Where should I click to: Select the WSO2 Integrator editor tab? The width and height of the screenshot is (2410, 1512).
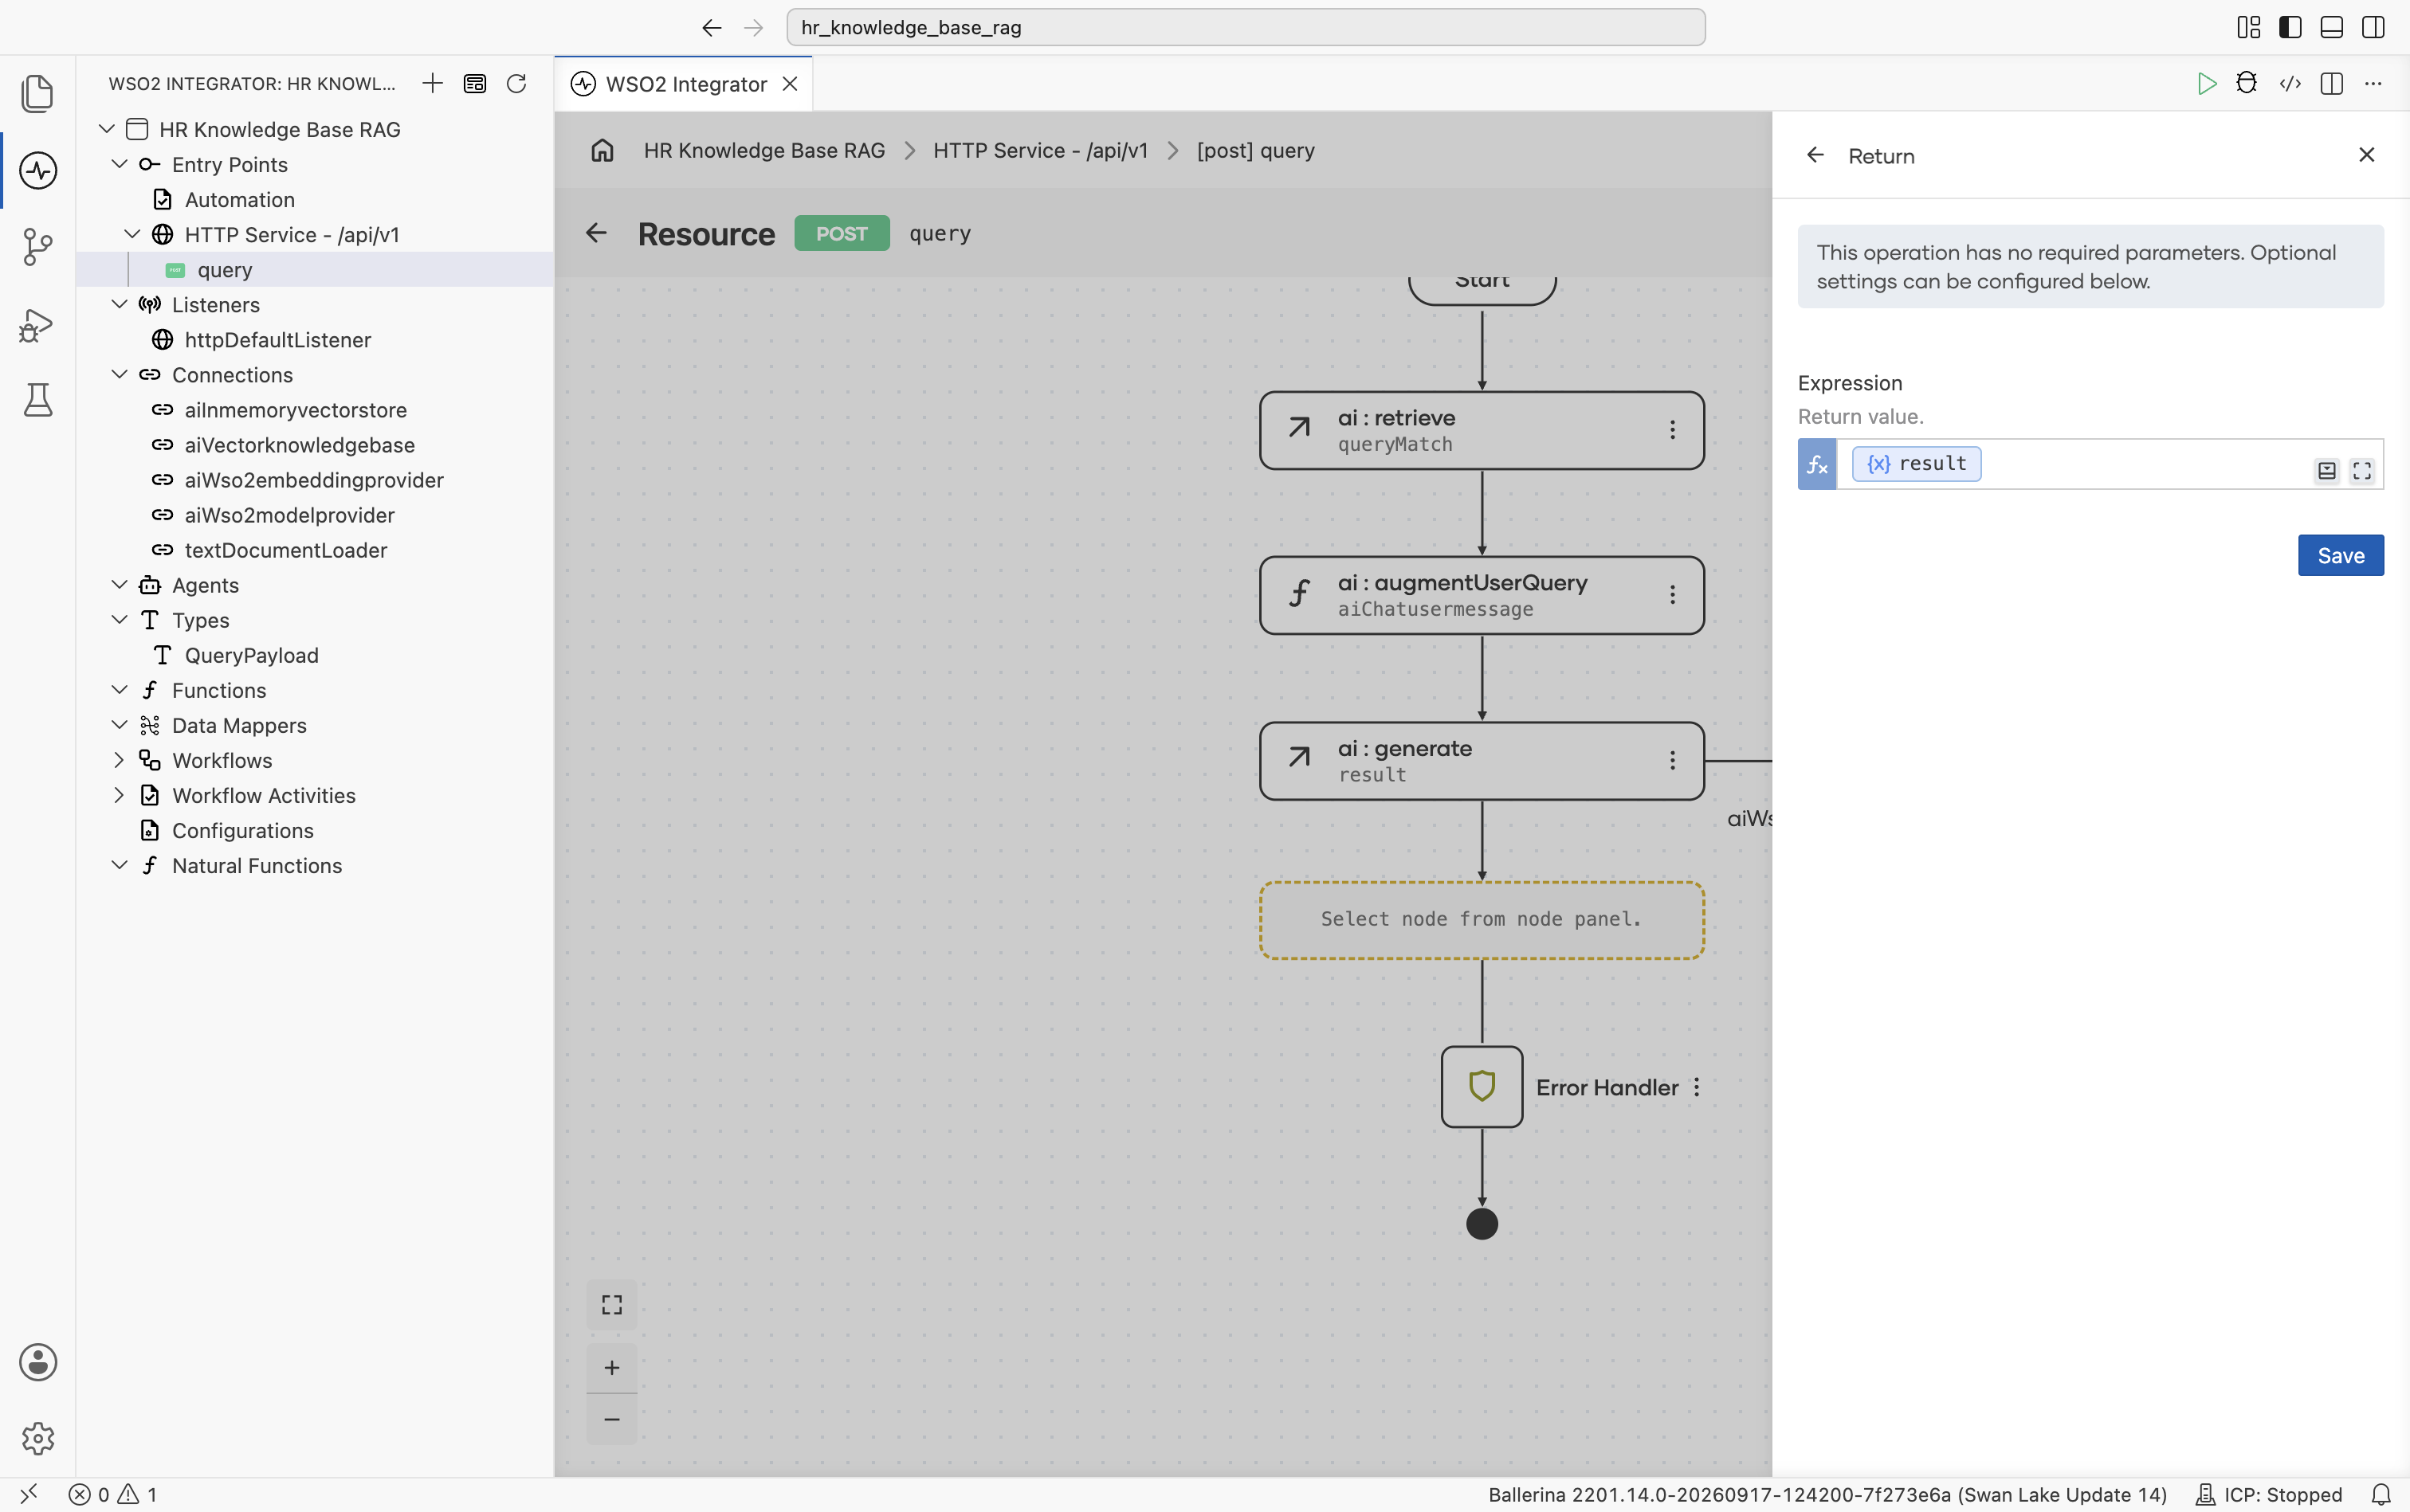coord(685,84)
